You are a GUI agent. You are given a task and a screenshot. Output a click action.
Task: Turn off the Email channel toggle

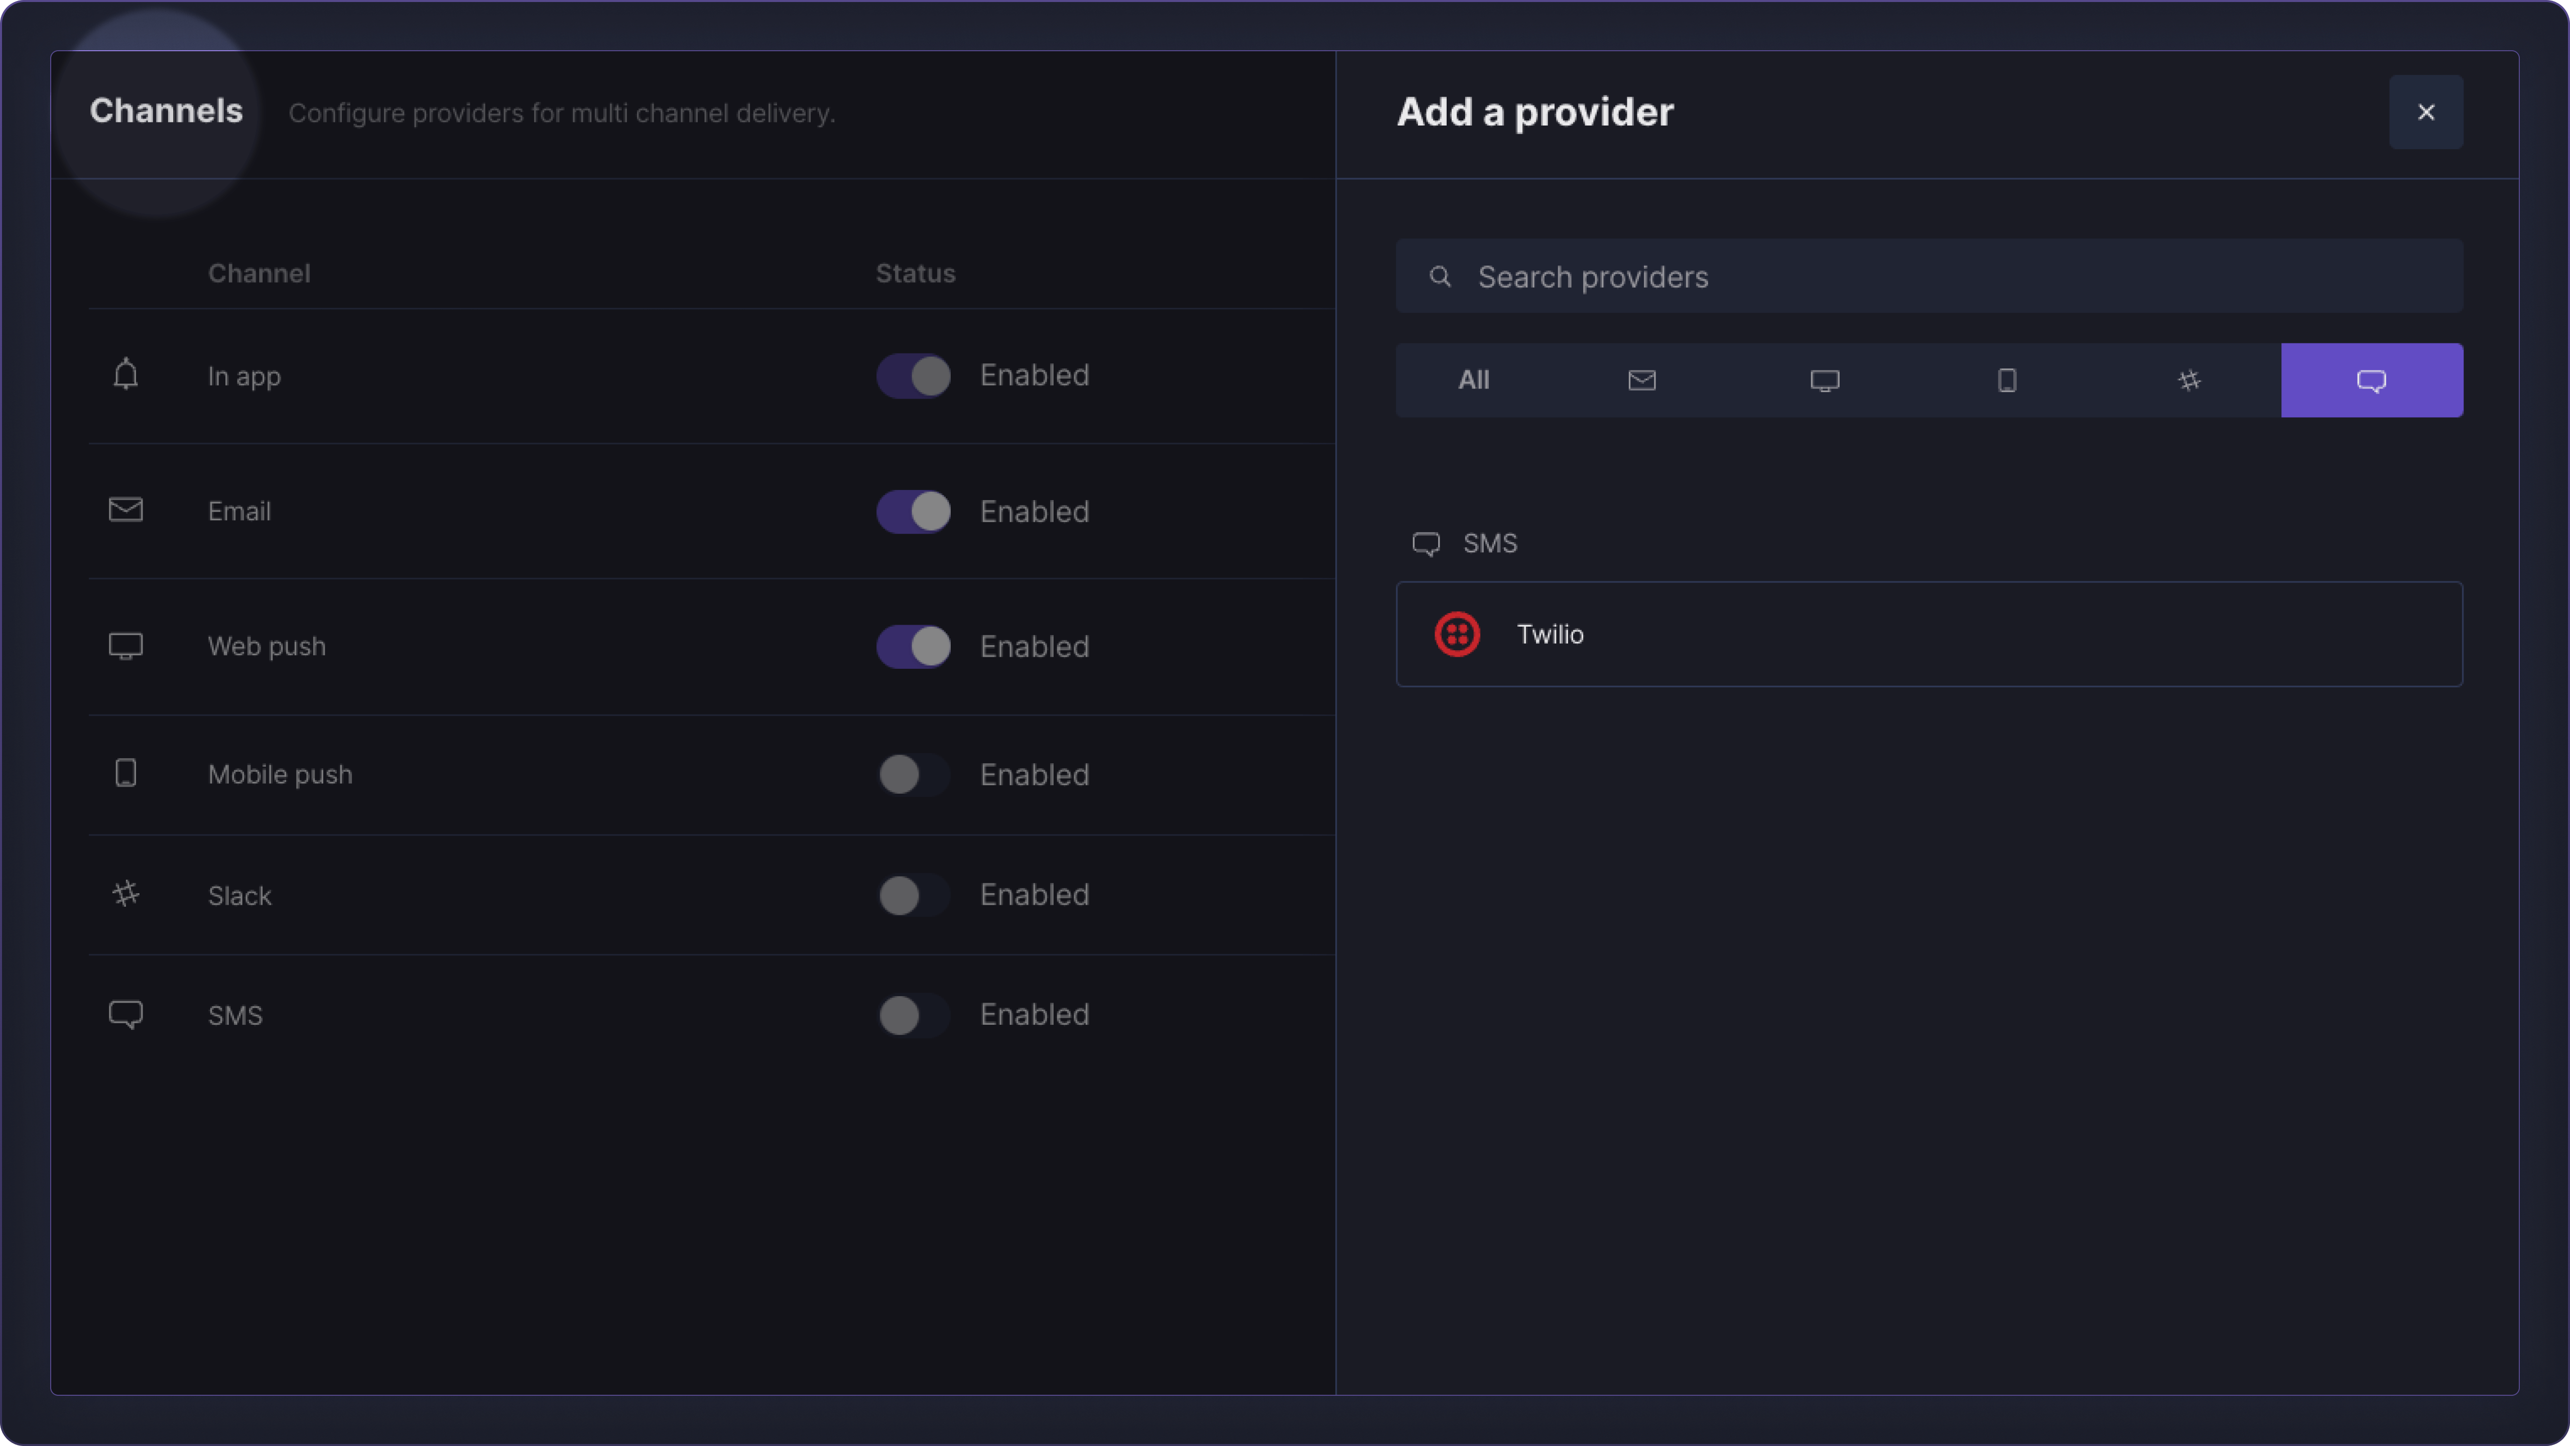(x=913, y=511)
